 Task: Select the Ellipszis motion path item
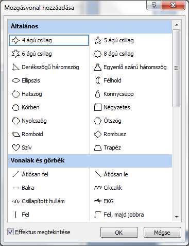pyautogui.click(x=49, y=80)
